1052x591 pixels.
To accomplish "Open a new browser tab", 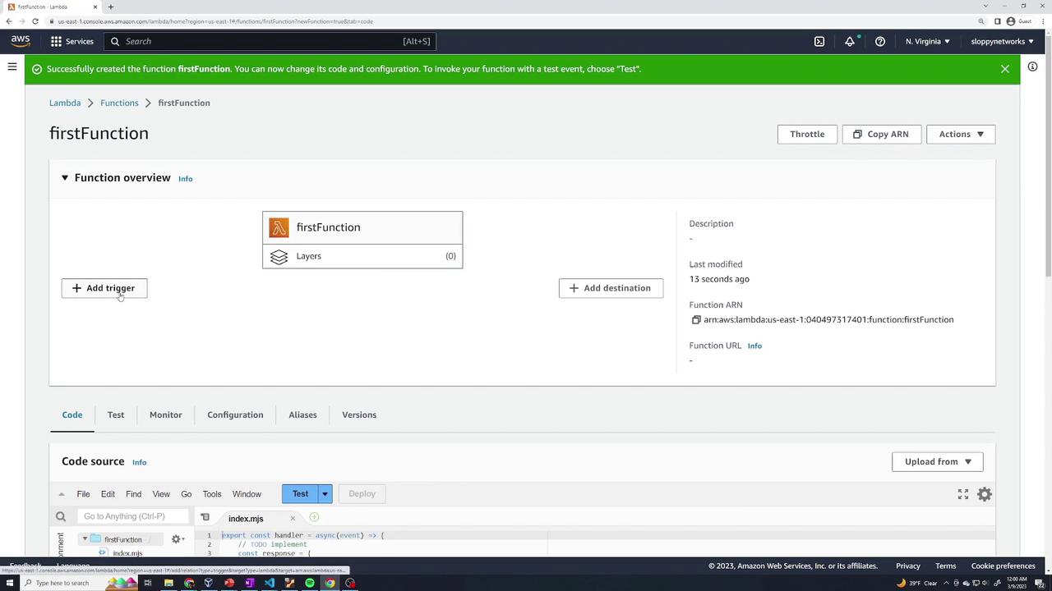I will coord(111,7).
